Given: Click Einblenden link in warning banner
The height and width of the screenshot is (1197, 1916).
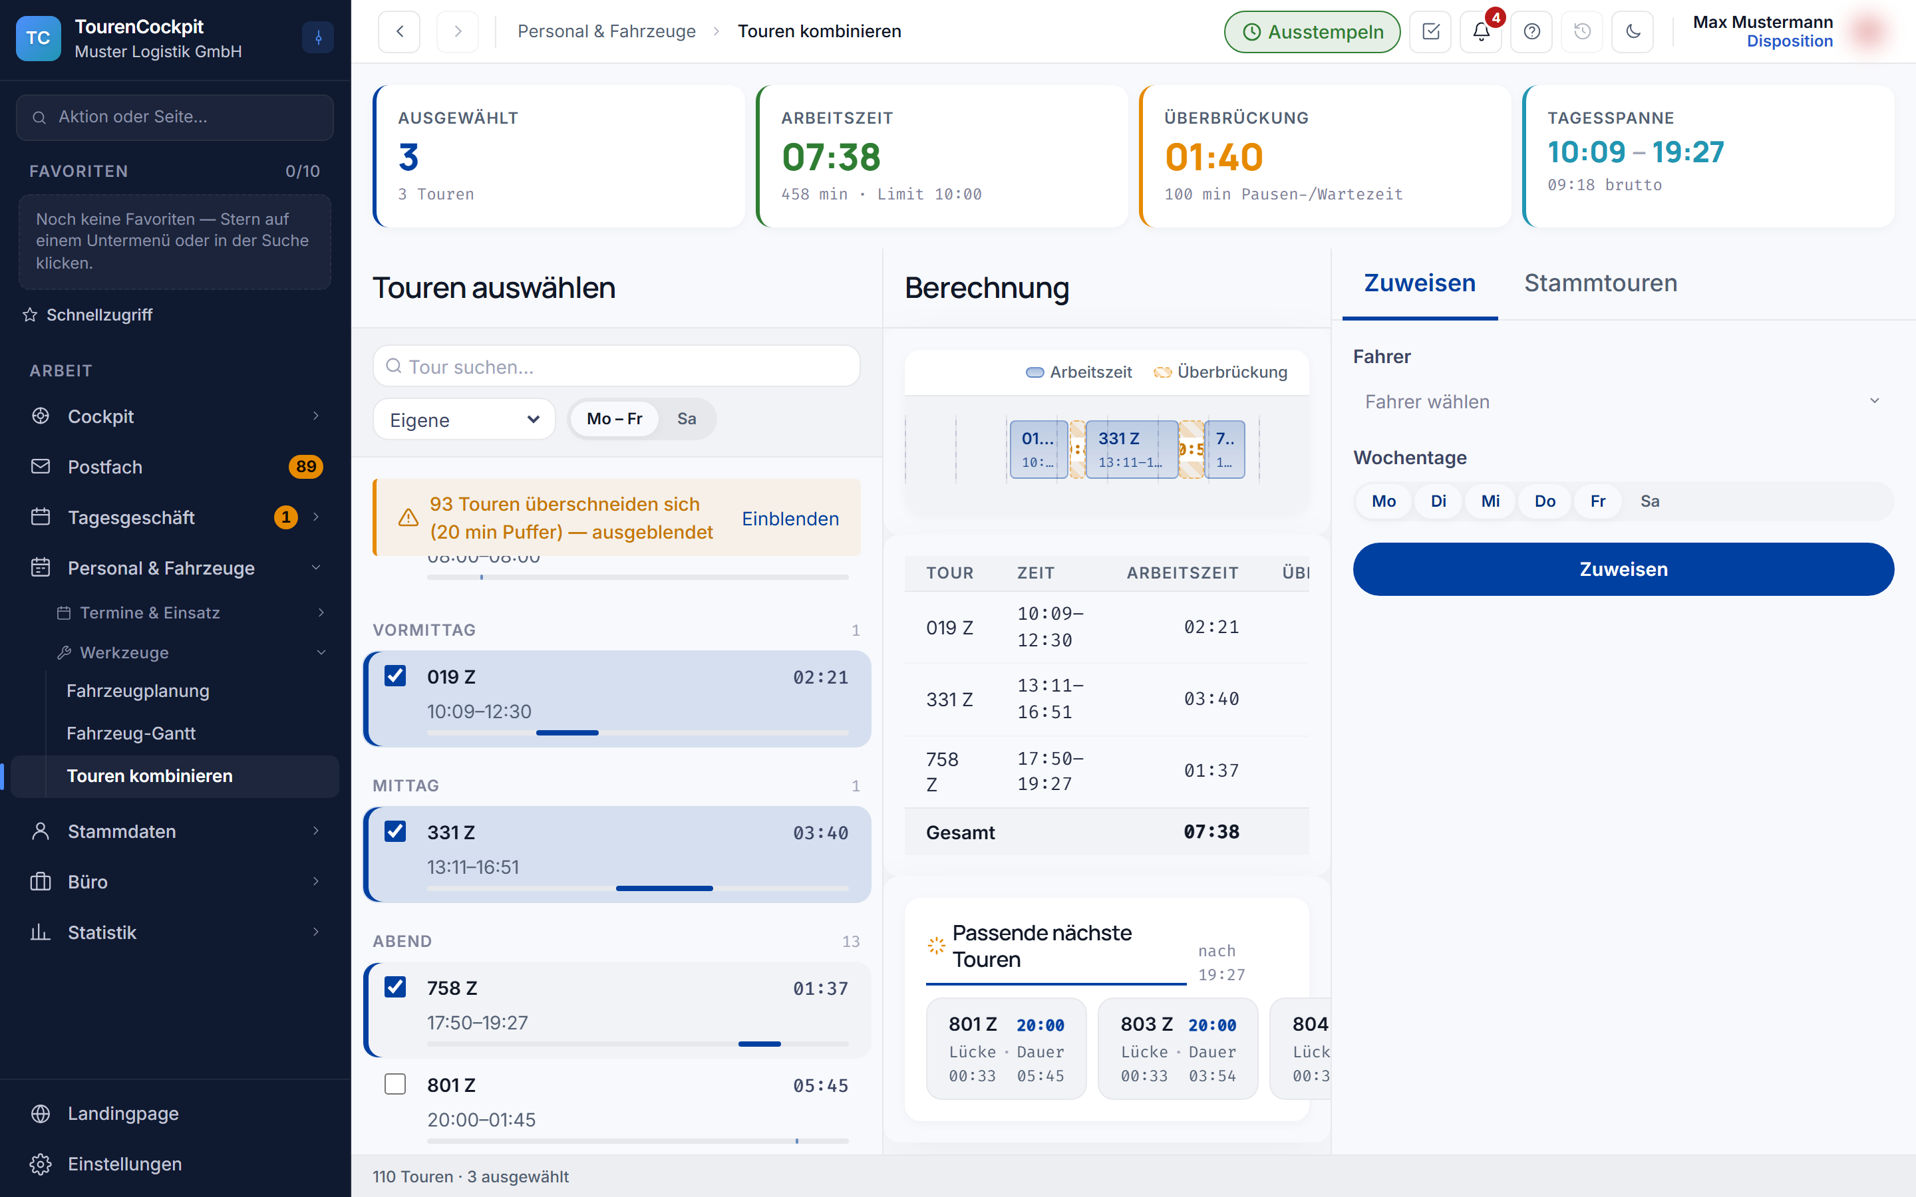Looking at the screenshot, I should 790,519.
